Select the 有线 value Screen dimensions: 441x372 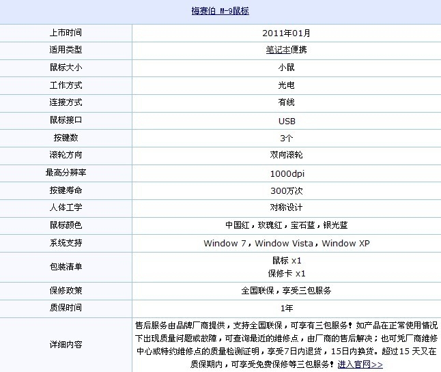click(286, 102)
